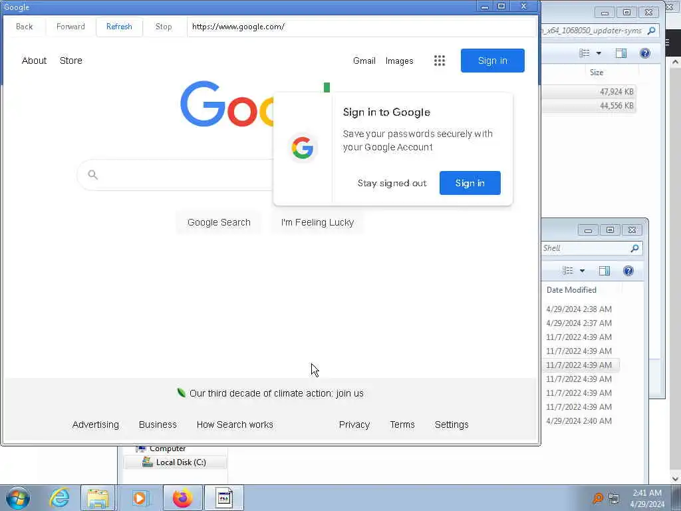The width and height of the screenshot is (681, 511).
Task: Expand view options arrow in lower Explorer window
Action: click(x=582, y=271)
